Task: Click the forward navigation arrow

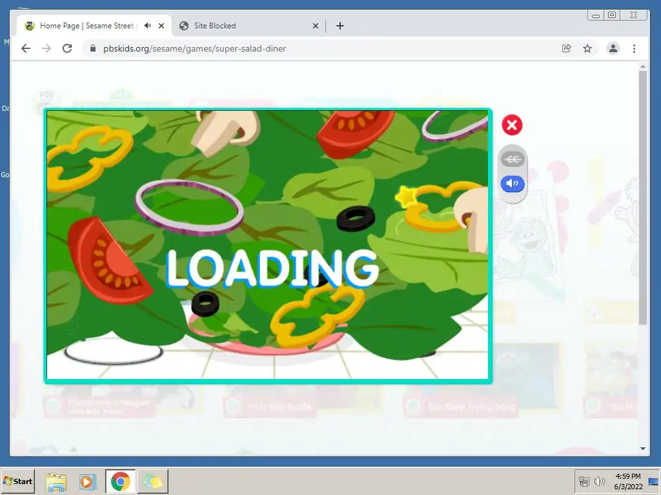Action: coord(46,48)
